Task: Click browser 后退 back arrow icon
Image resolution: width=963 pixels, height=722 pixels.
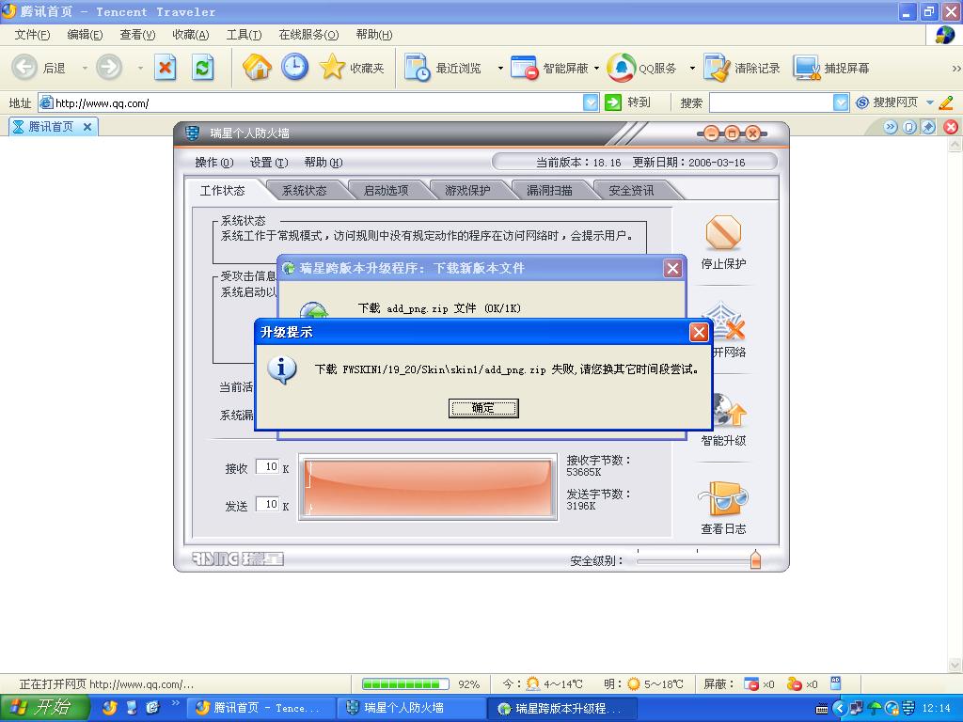Action: (x=25, y=67)
